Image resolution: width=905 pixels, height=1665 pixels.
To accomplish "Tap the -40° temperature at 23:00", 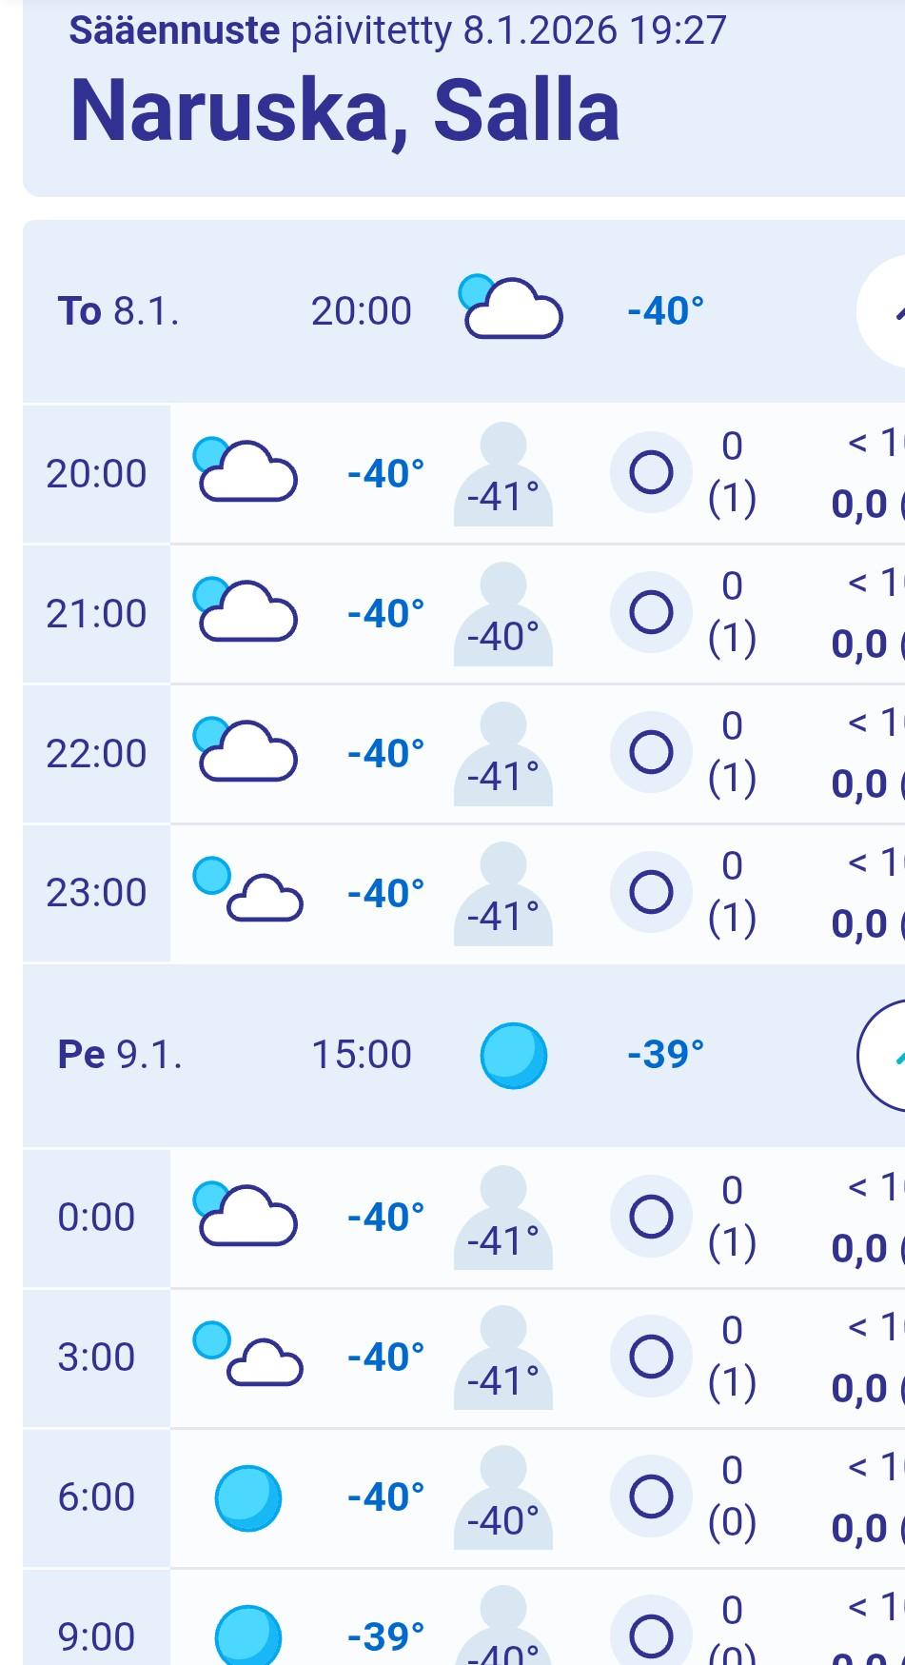I will click(x=385, y=893).
